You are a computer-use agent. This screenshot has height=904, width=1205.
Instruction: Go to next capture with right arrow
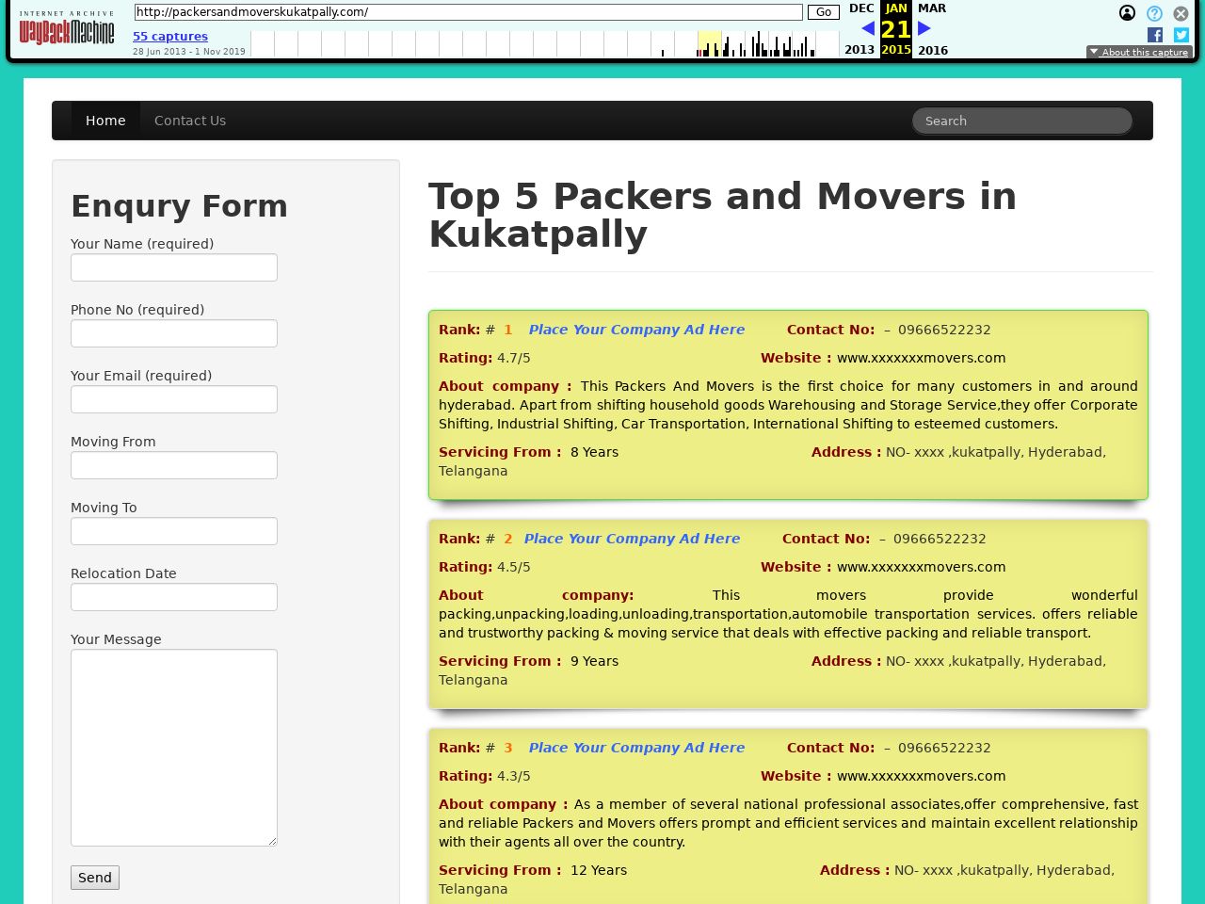(x=924, y=29)
